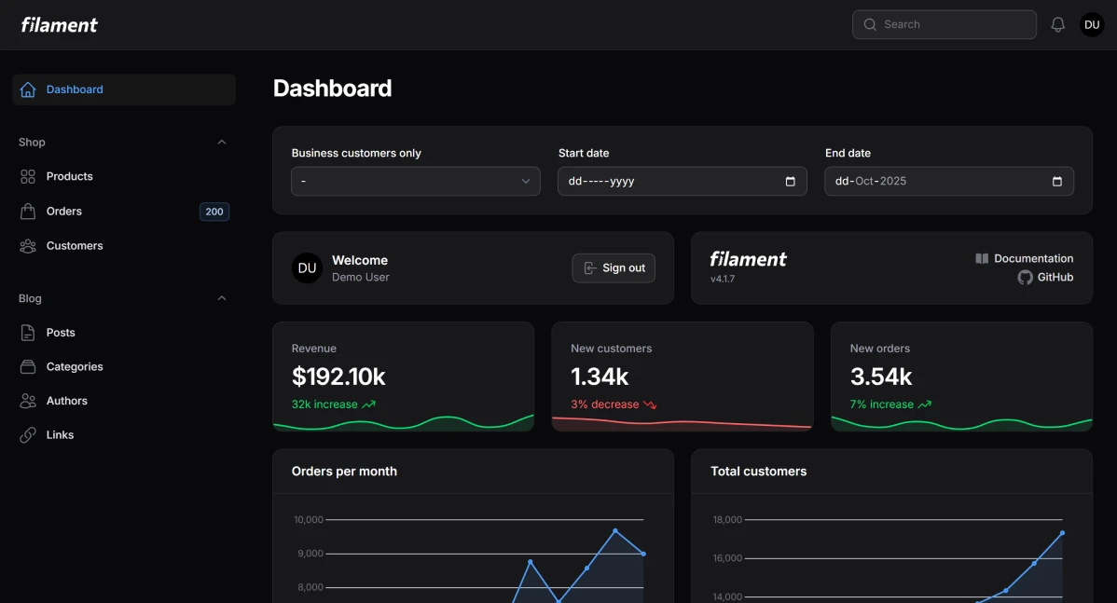Click the DU avatar in the top right
The width and height of the screenshot is (1117, 603).
pos(1092,24)
